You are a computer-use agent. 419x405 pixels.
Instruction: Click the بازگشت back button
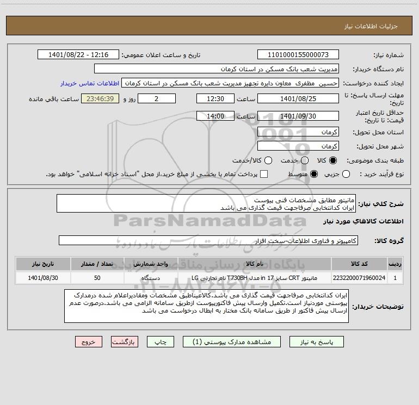[x=125, y=342]
